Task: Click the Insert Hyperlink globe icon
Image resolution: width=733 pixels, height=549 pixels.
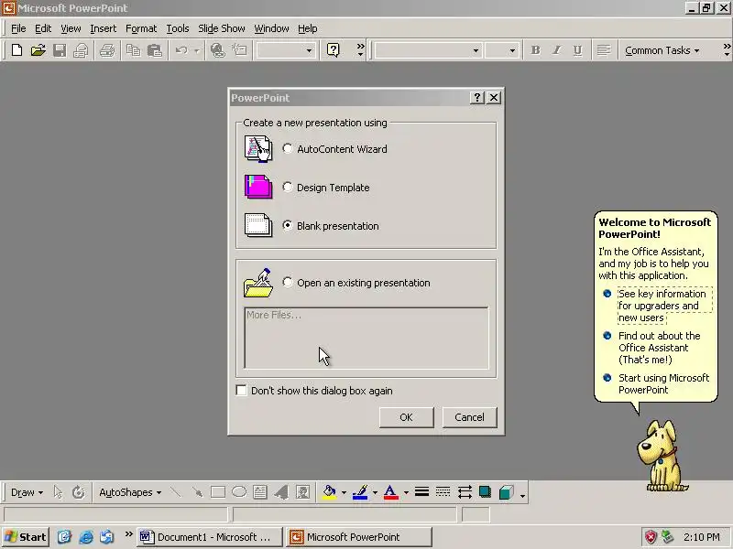Action: point(217,50)
